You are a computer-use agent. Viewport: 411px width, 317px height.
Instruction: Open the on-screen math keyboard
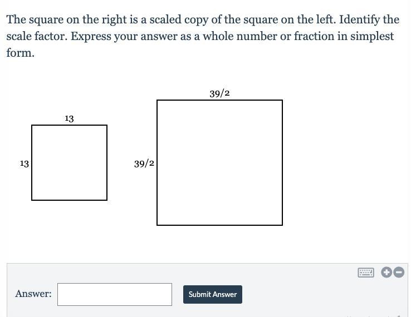coord(366,273)
